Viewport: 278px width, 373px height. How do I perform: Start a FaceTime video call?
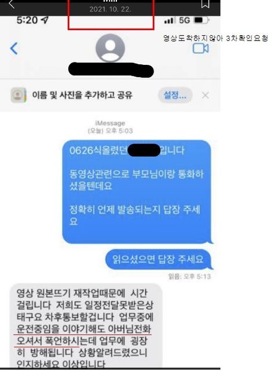click(200, 49)
